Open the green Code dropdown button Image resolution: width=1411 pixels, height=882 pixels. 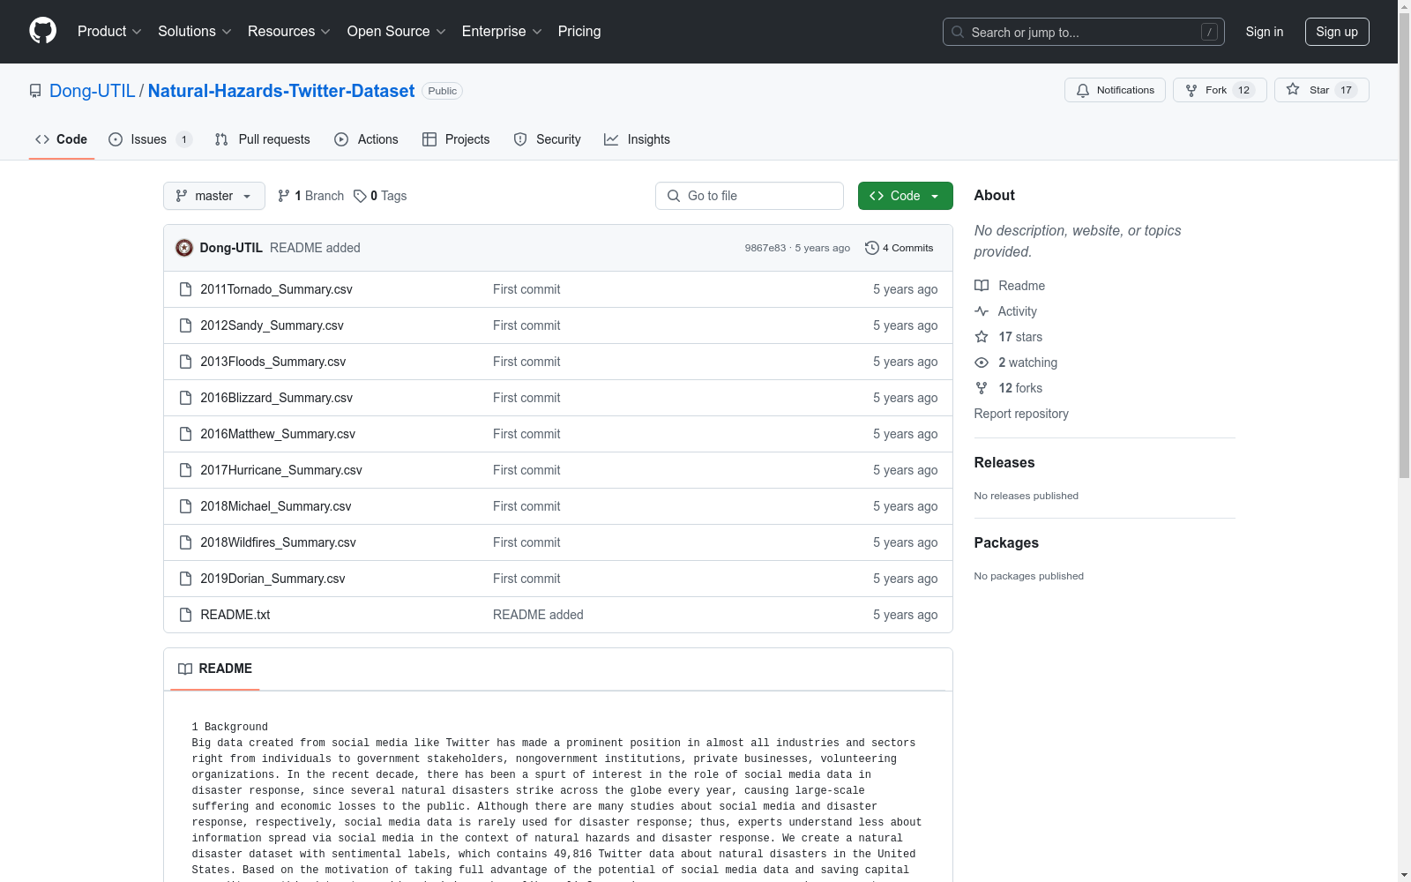[905, 196]
